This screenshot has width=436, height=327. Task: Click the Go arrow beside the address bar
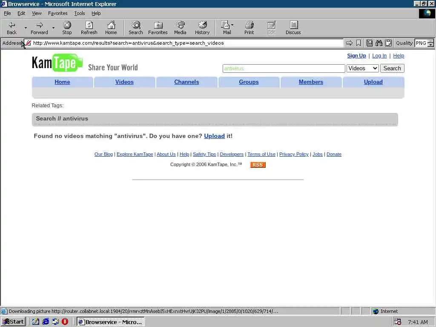point(349,43)
